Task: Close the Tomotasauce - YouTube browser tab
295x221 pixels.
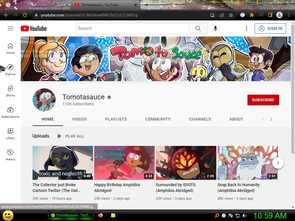Action: pyautogui.click(x=136, y=5)
